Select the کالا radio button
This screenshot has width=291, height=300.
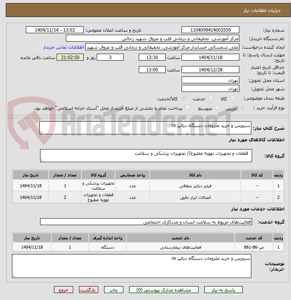coord(233,98)
